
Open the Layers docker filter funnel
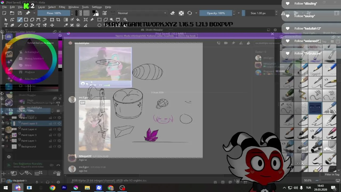58,104
